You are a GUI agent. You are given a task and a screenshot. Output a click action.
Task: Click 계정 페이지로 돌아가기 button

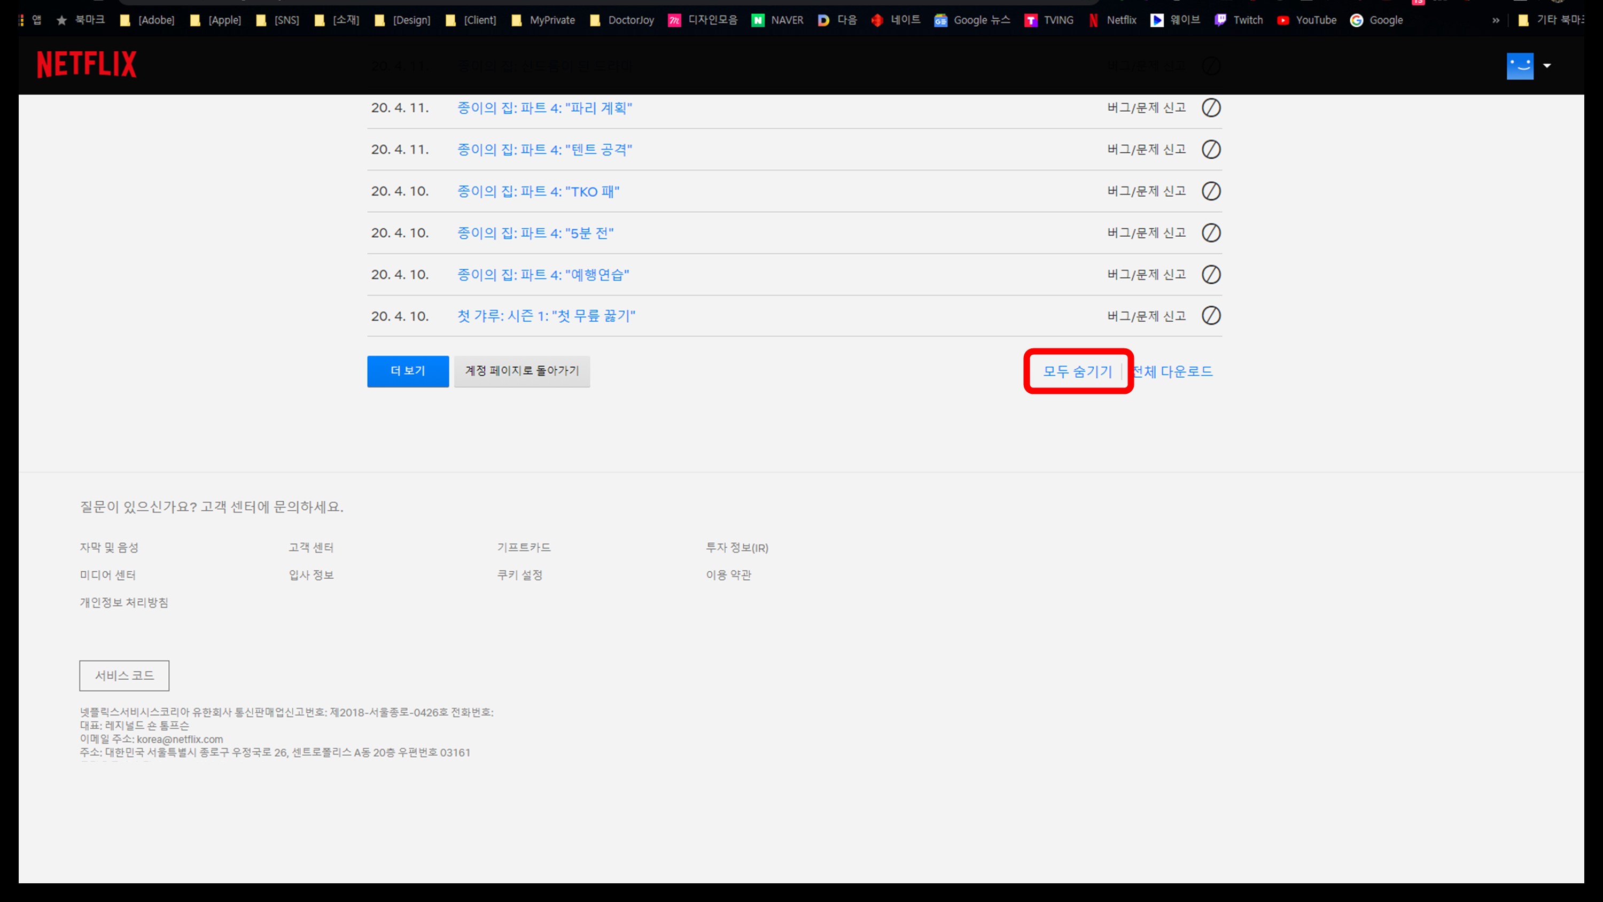coord(522,371)
